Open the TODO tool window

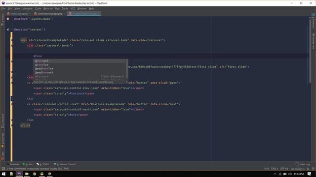(x=43, y=164)
